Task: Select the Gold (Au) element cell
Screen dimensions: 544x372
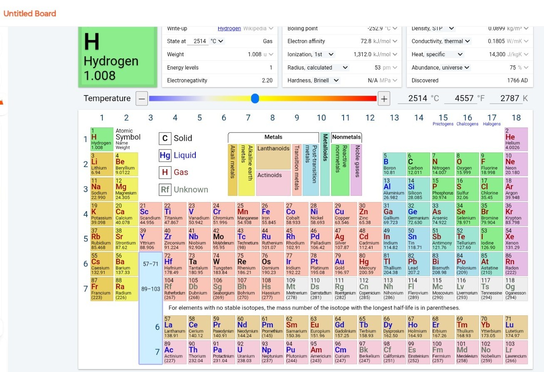Action: [345, 264]
